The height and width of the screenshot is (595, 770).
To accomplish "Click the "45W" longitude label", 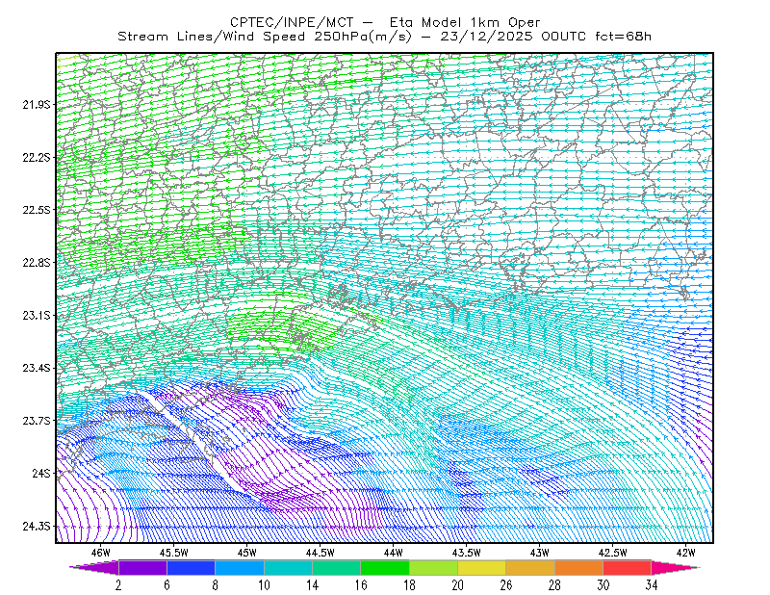I will tap(247, 553).
